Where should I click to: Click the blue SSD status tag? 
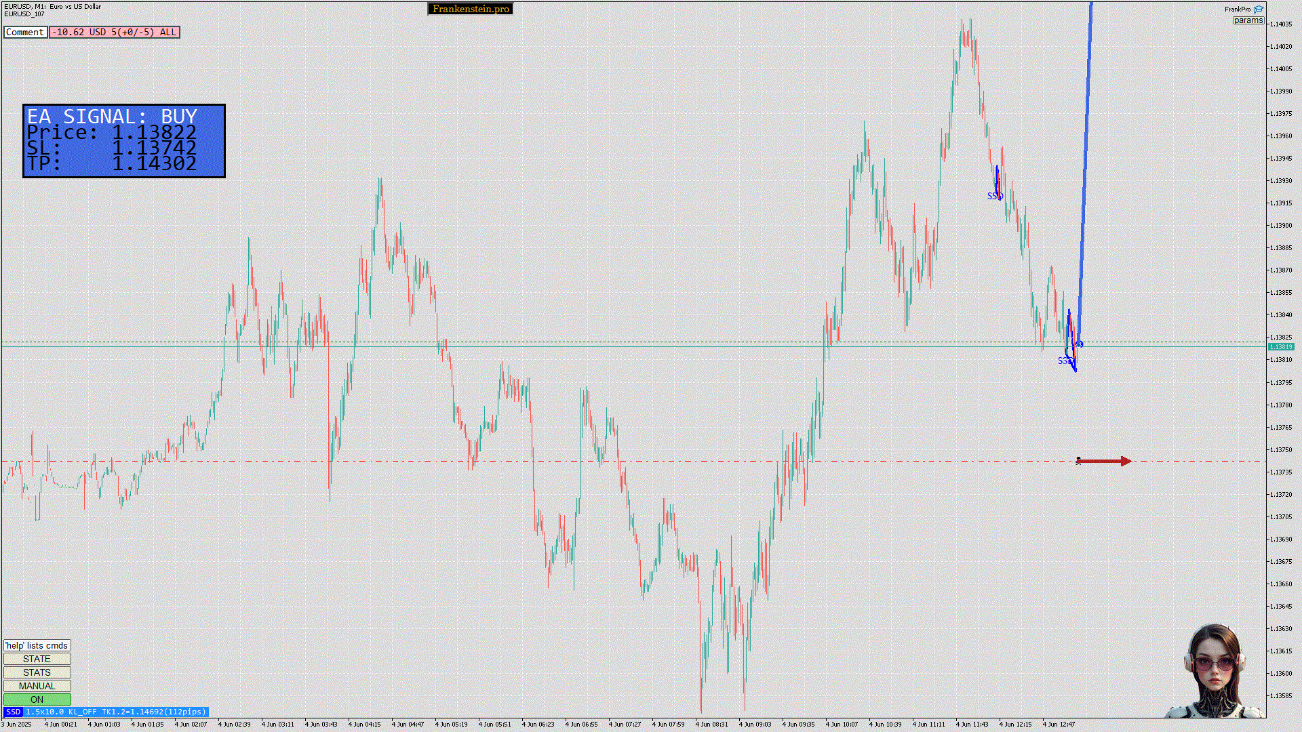click(x=13, y=712)
